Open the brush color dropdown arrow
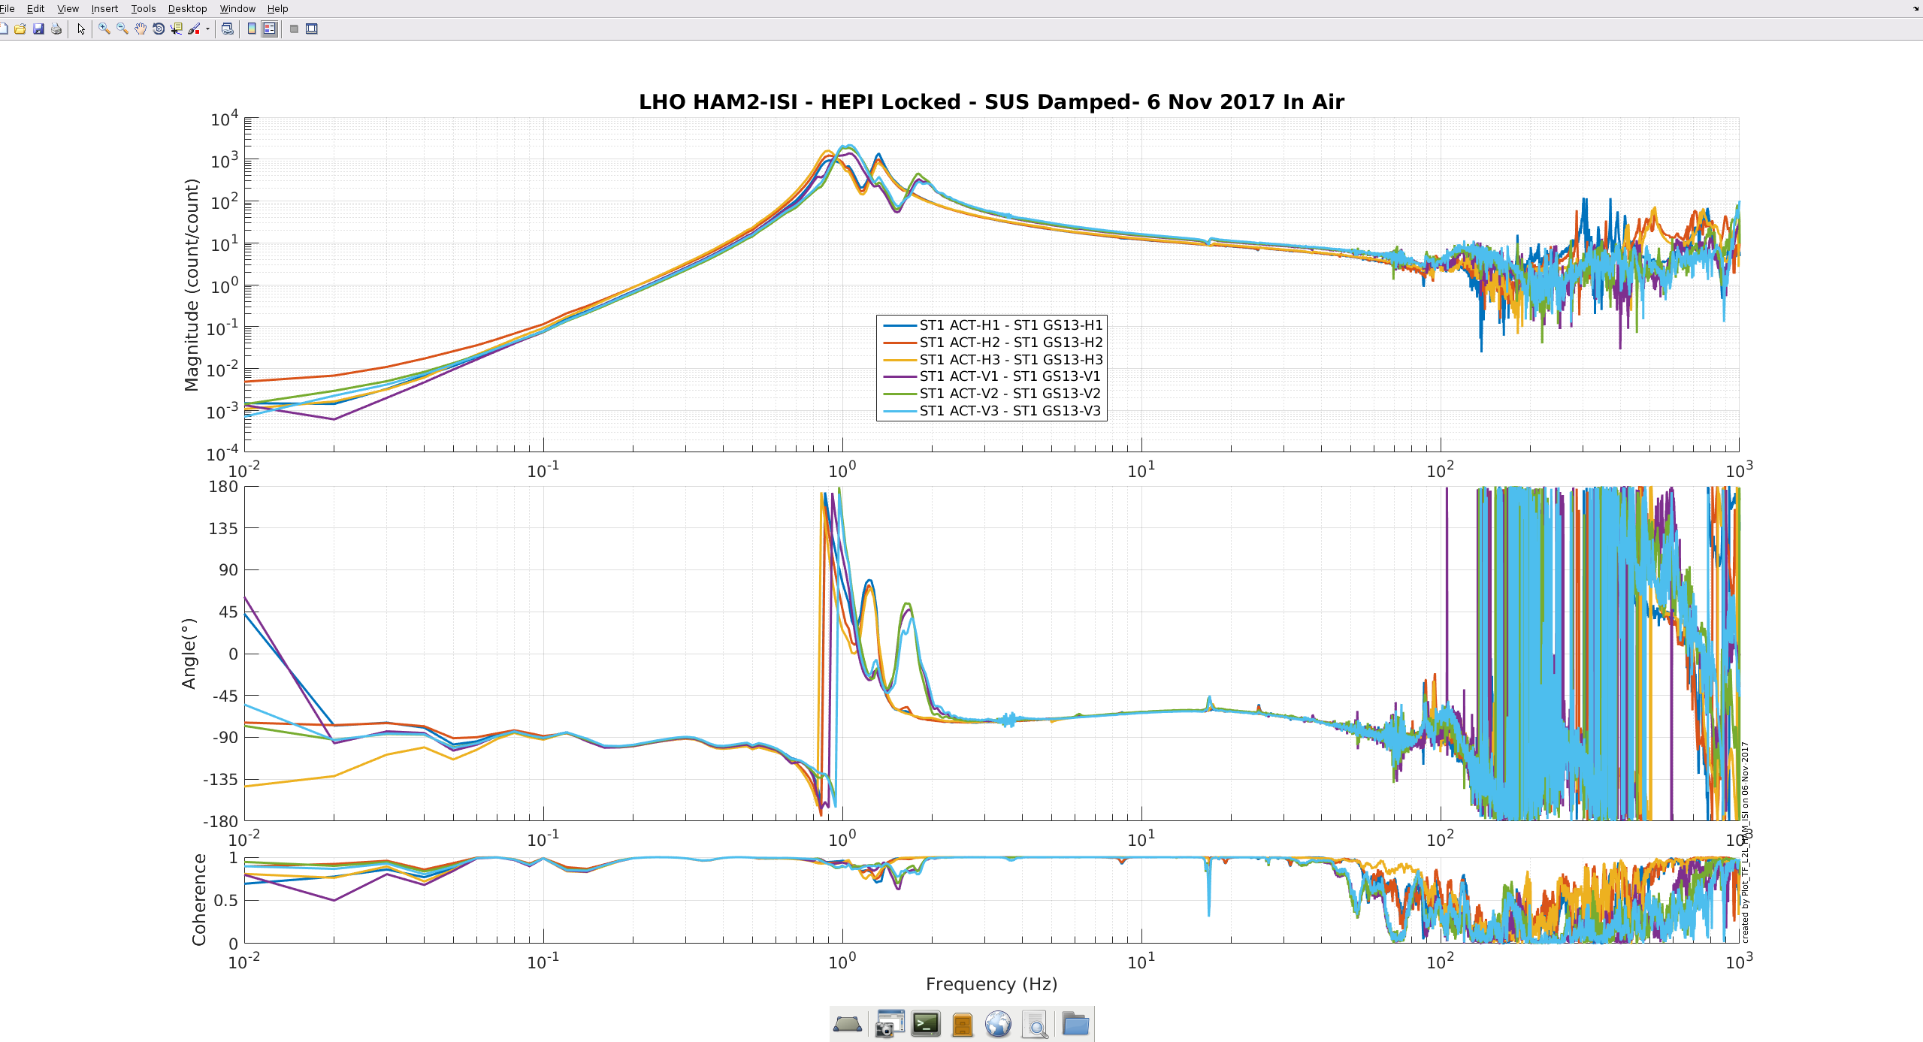This screenshot has height=1042, width=1923. click(207, 29)
